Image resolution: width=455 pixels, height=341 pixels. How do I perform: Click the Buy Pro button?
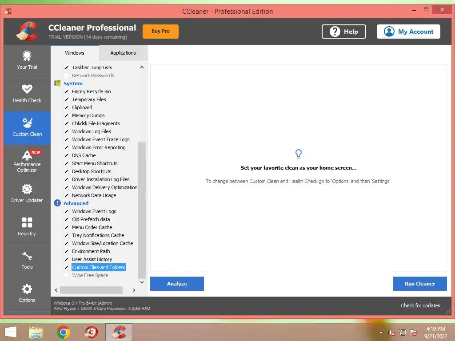[160, 31]
